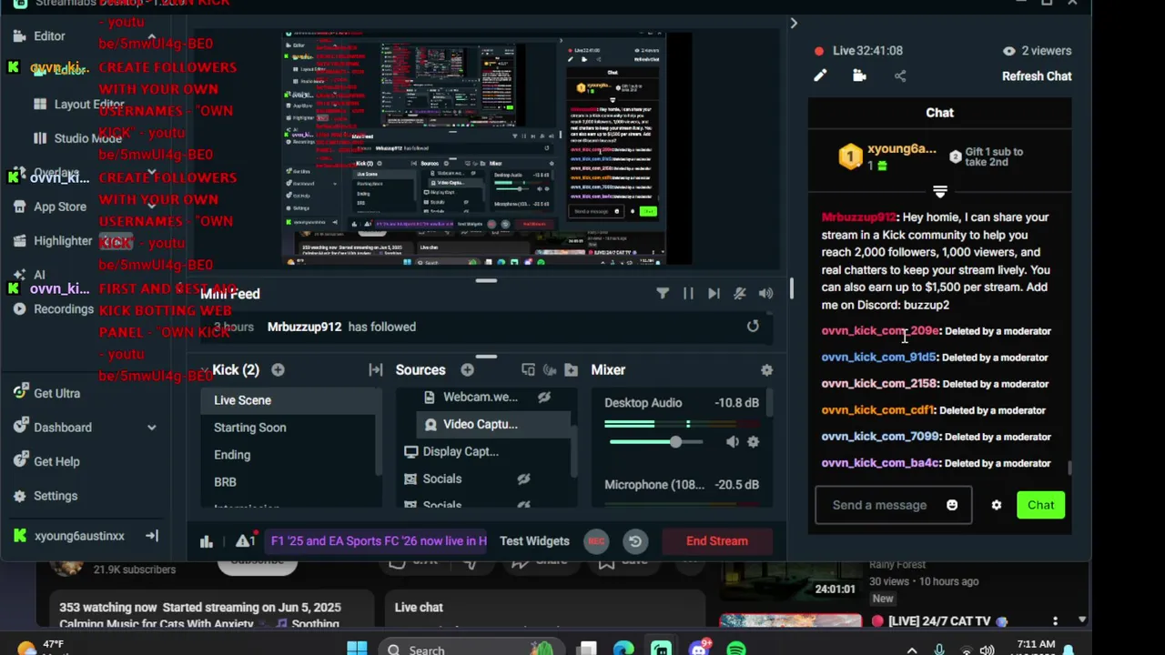Click Test Widgets button
Image resolution: width=1165 pixels, height=655 pixels.
[534, 540]
